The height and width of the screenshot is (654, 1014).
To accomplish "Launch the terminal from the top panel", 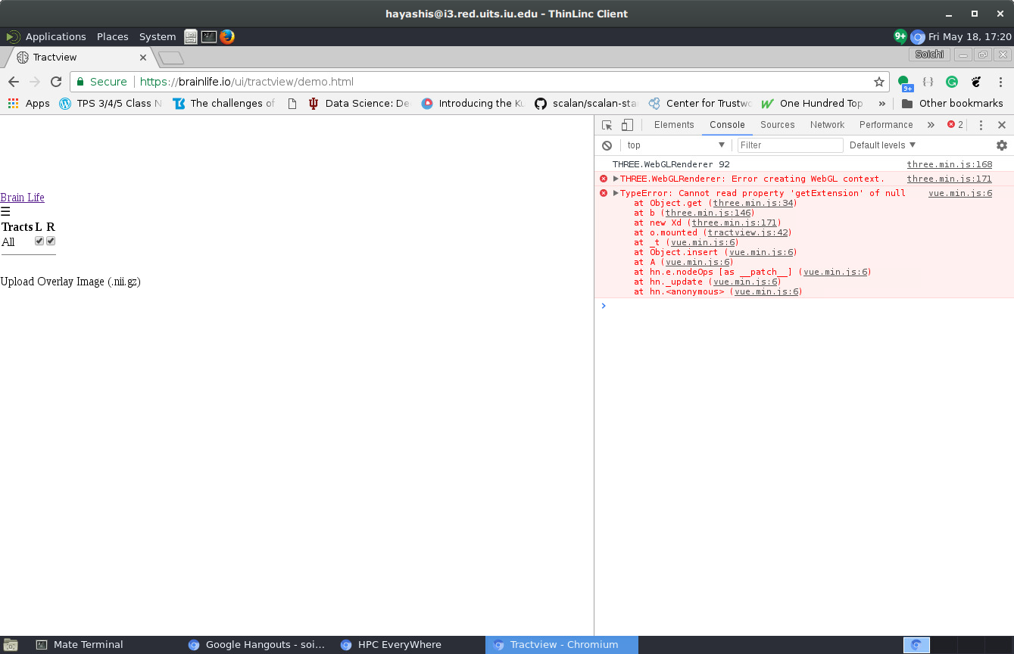I will tap(209, 36).
